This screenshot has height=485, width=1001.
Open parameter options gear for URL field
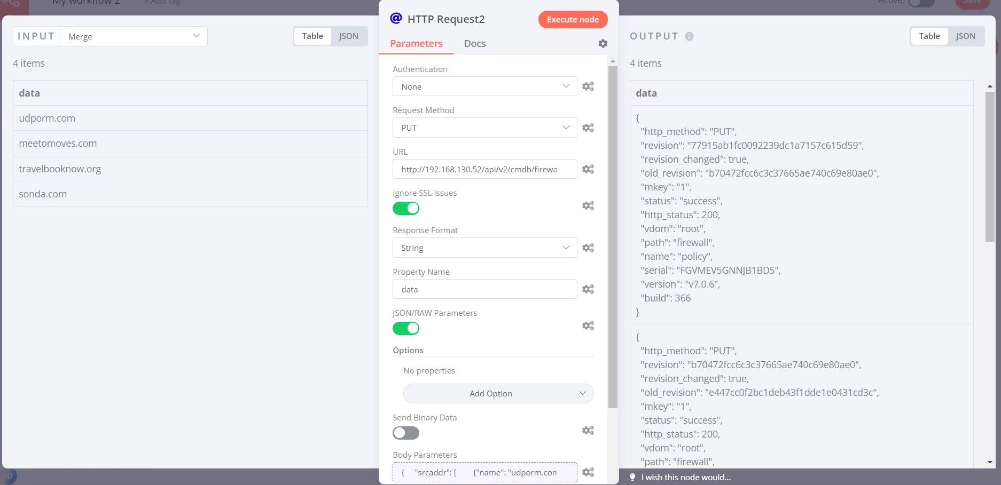588,169
